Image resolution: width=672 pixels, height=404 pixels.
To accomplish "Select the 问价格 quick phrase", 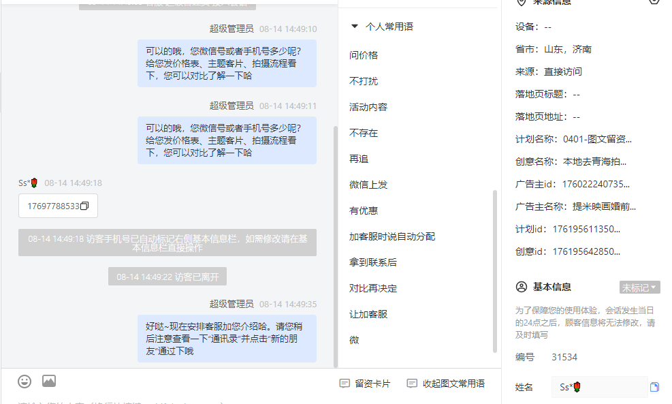I will tap(364, 55).
